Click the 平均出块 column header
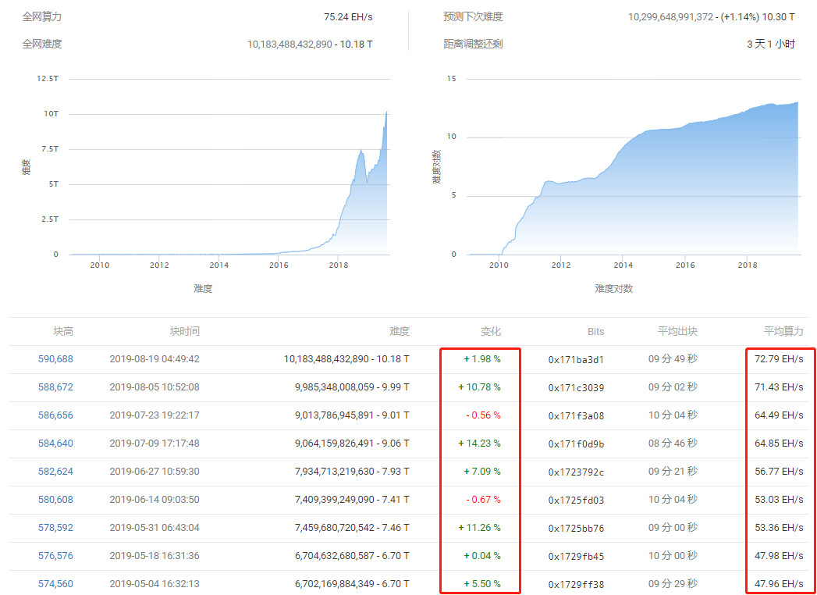The image size is (817, 595). pos(678,331)
